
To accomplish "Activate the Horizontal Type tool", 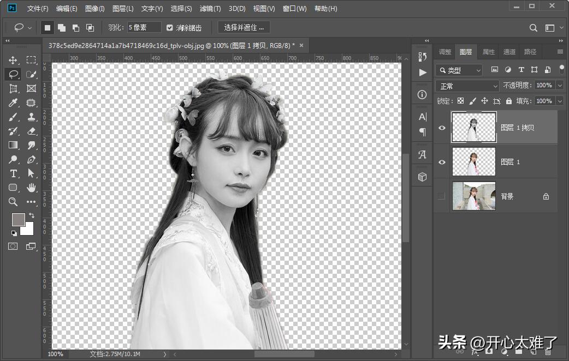I will tap(13, 173).
